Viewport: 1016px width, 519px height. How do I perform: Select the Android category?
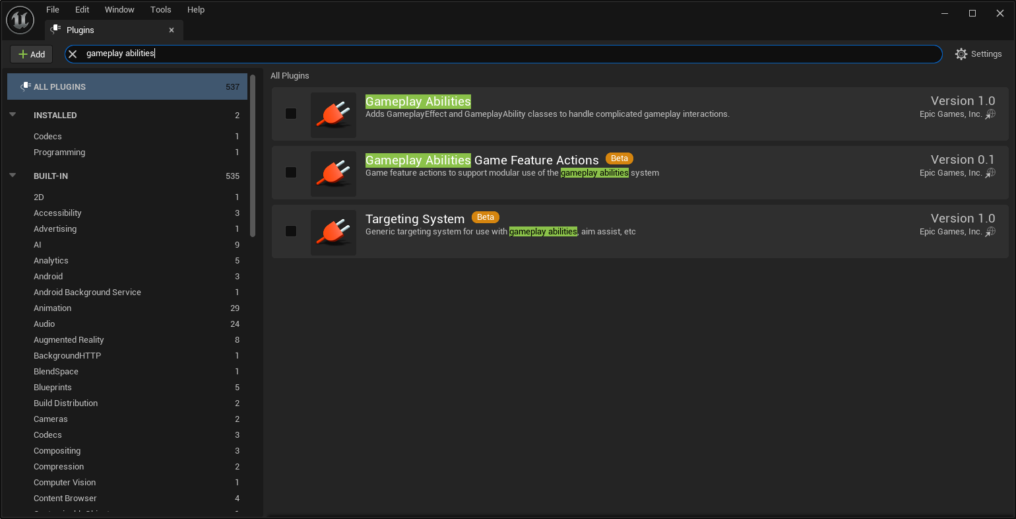click(127, 276)
